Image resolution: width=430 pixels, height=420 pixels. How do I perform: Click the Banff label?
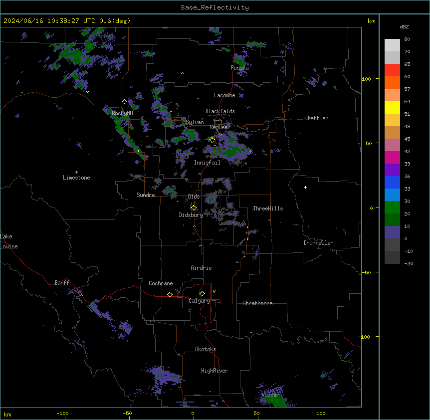62,283
